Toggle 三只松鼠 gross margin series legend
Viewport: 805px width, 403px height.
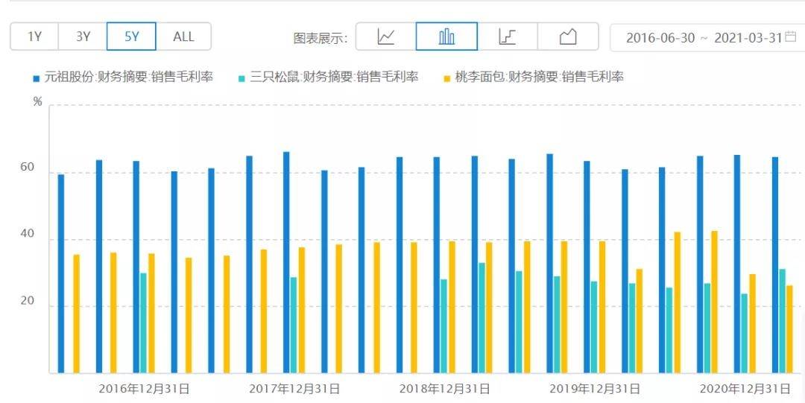point(328,77)
